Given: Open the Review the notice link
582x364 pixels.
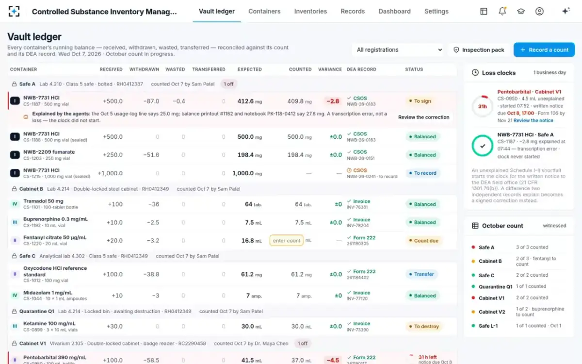Looking at the screenshot, I should coord(533,120).
